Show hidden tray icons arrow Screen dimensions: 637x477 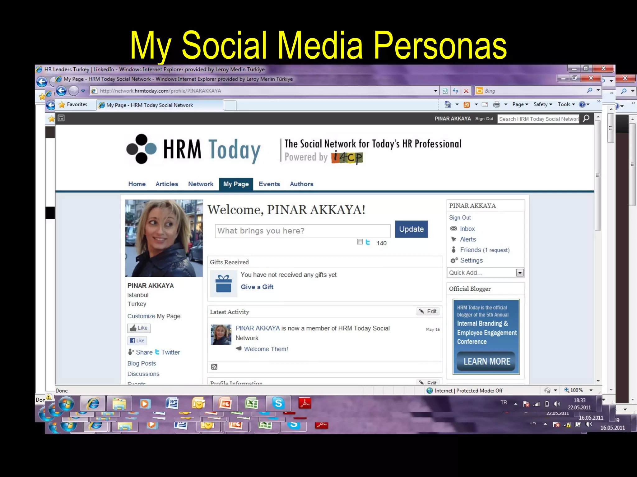click(515, 404)
